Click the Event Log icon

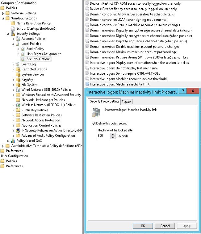18,64
